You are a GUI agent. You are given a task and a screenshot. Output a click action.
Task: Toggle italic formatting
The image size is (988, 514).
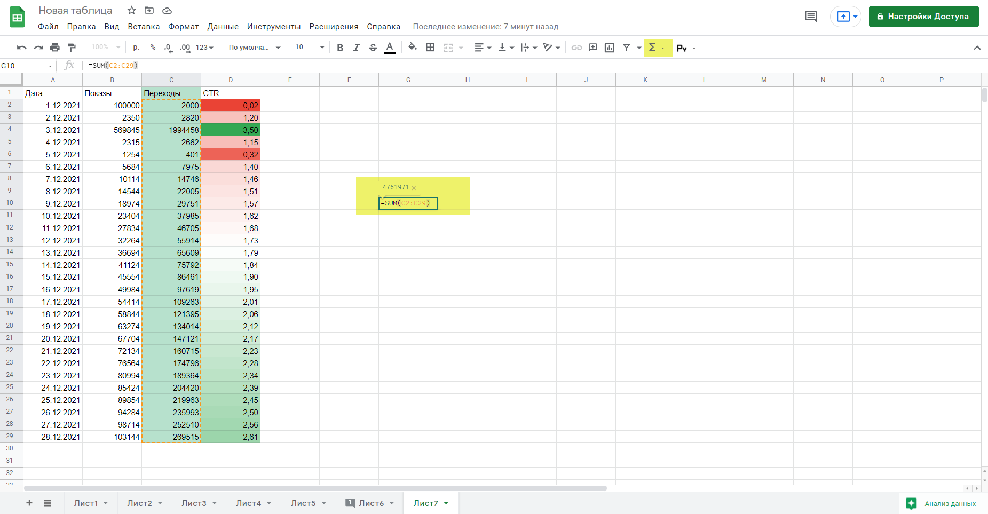coord(357,48)
